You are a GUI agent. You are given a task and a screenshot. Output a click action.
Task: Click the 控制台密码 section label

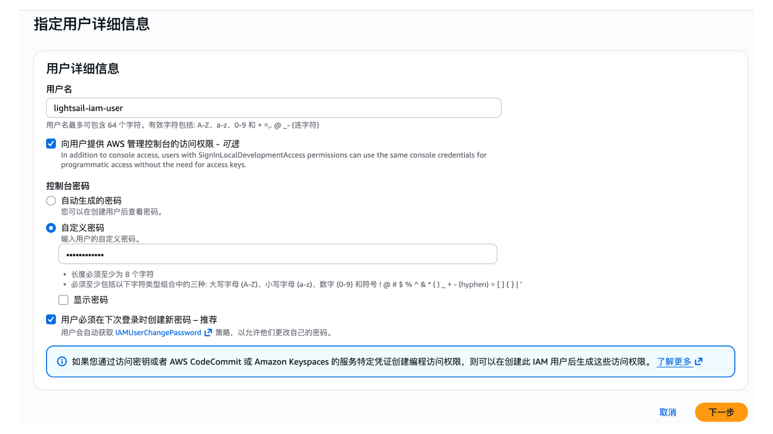click(67, 186)
